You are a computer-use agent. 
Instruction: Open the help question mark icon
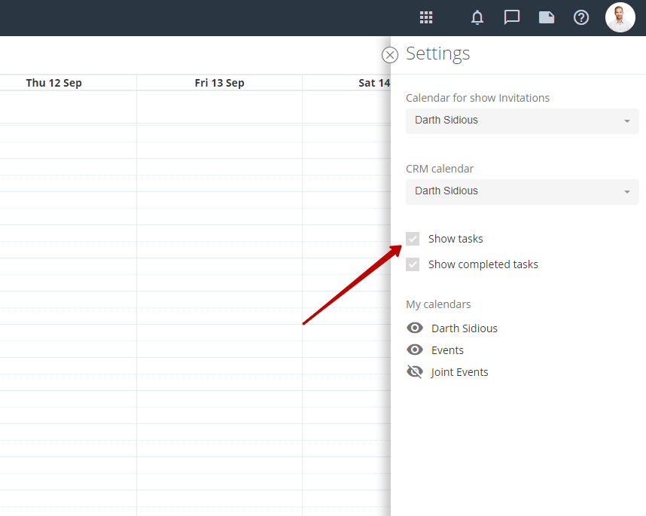(x=581, y=17)
